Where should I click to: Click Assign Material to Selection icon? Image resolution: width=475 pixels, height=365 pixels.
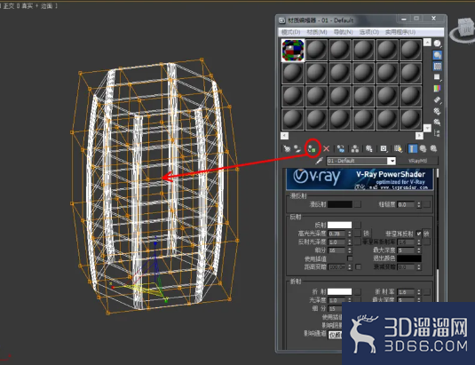coord(312,148)
